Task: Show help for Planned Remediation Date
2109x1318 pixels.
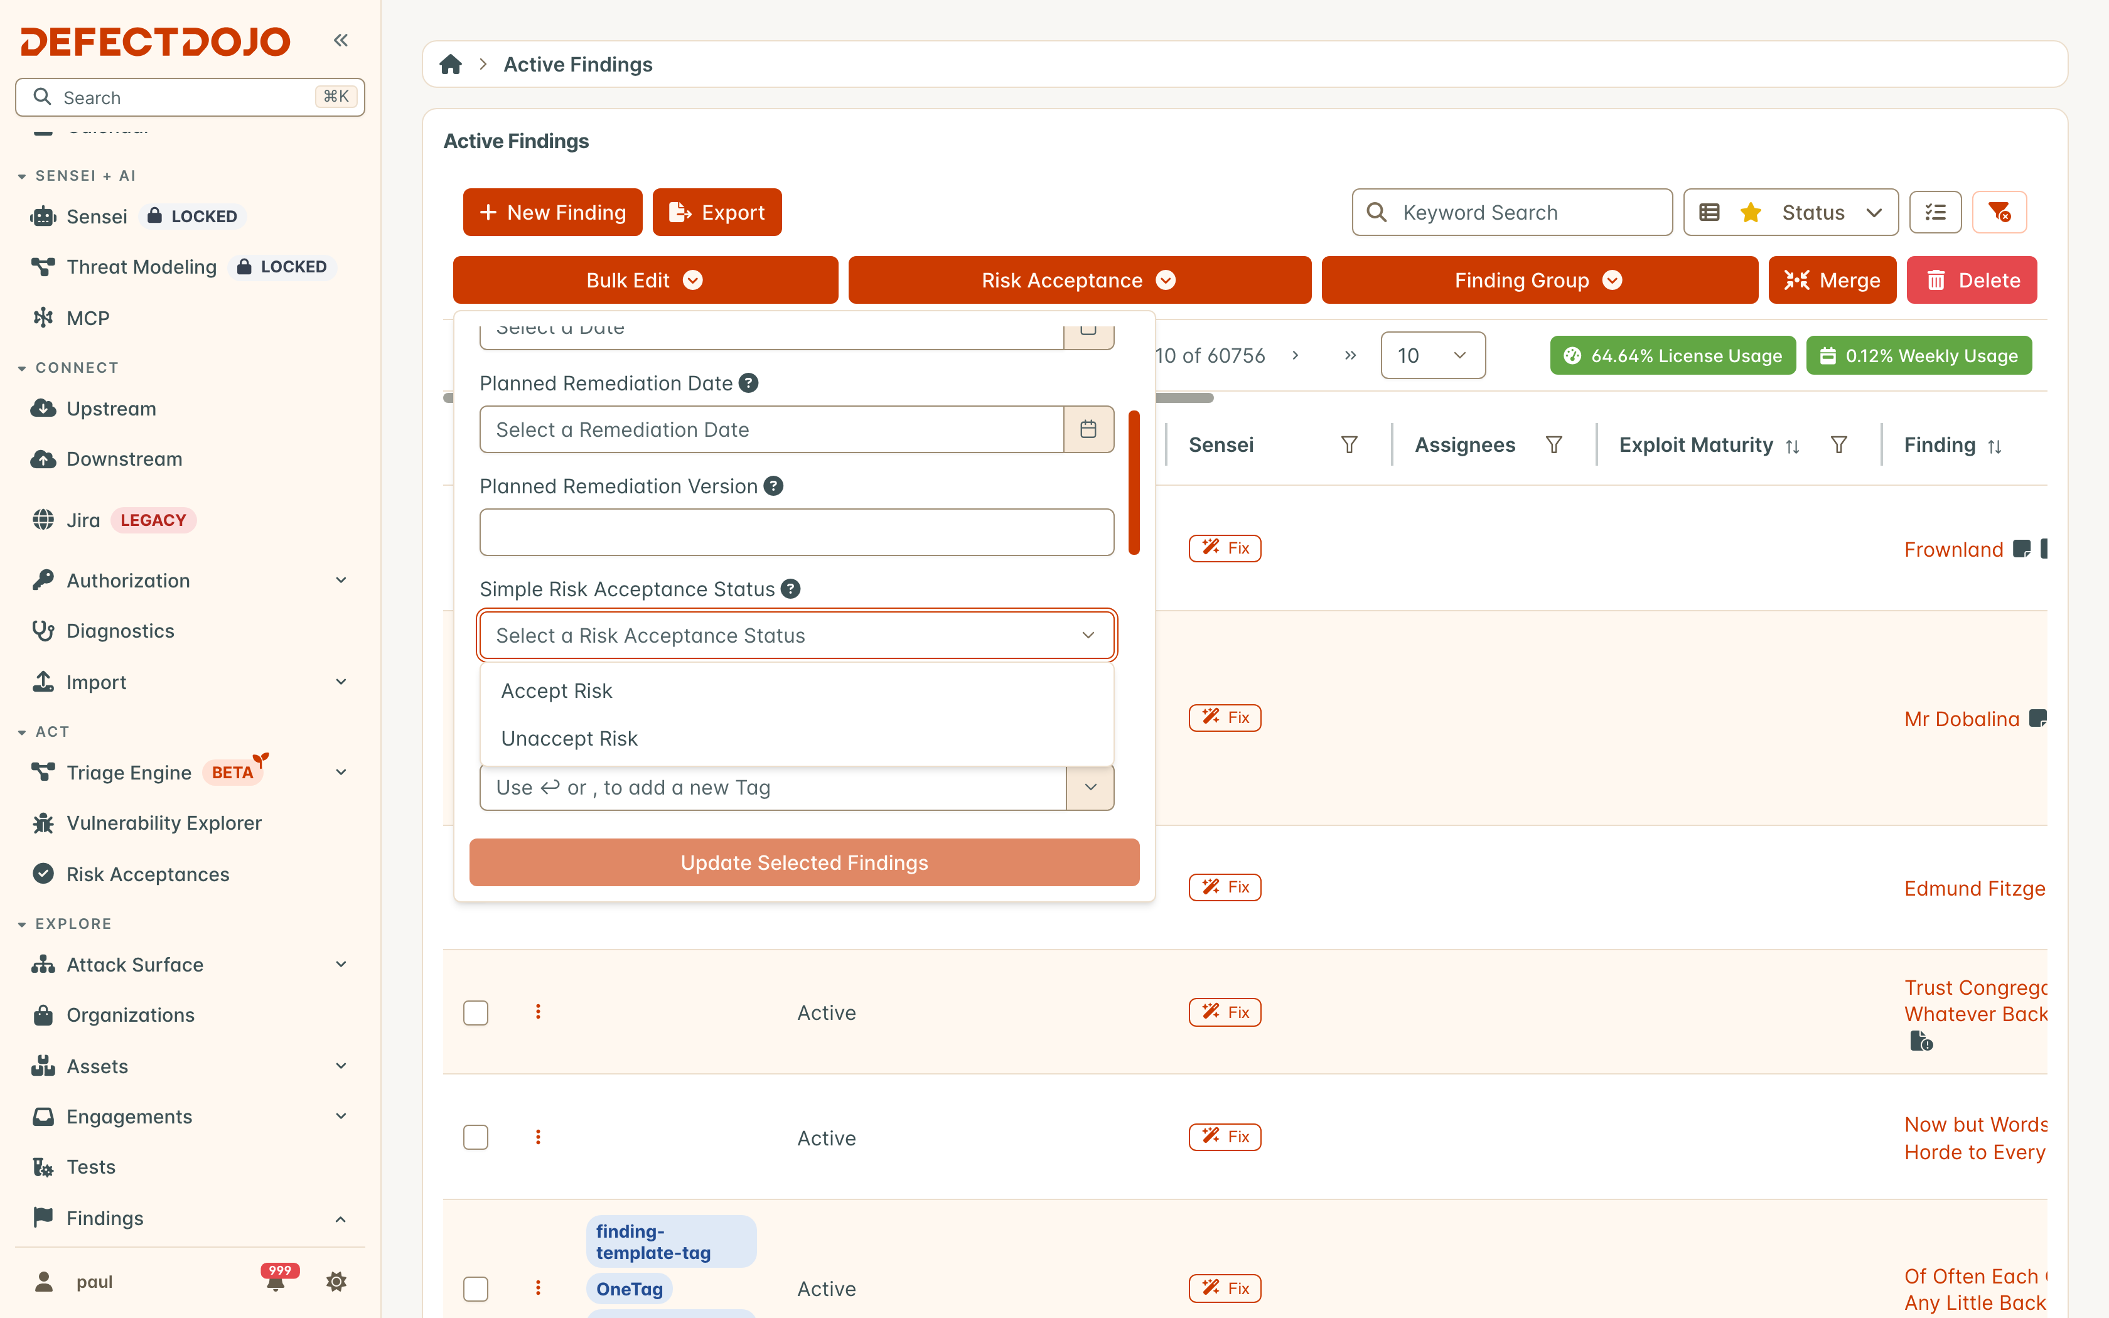Action: (x=749, y=383)
